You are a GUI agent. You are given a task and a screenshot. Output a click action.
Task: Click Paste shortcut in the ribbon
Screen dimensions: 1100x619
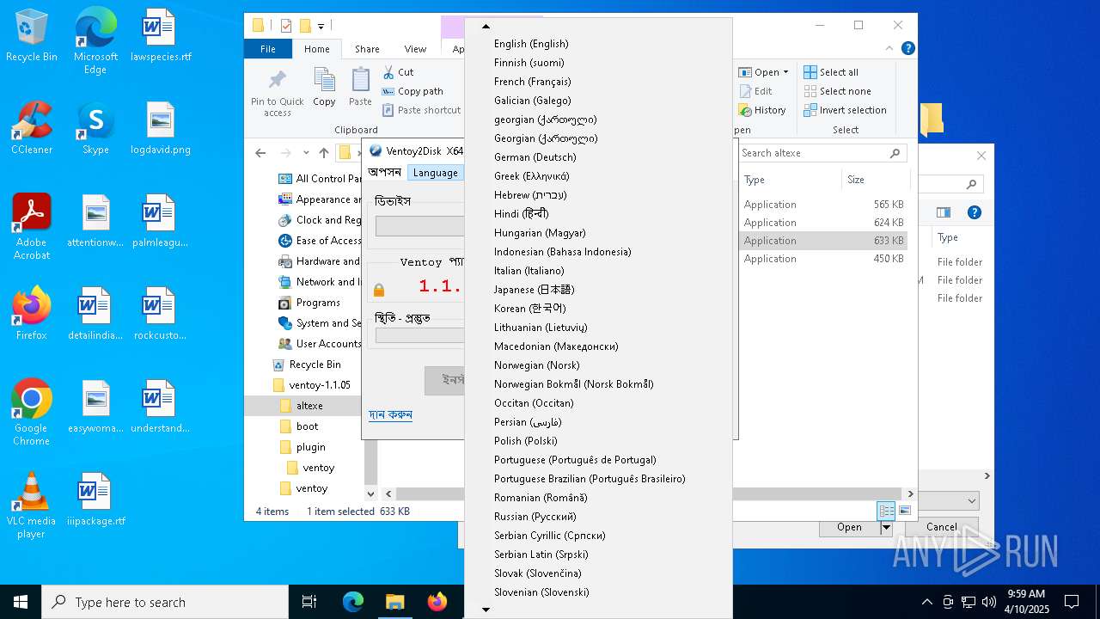pos(421,110)
